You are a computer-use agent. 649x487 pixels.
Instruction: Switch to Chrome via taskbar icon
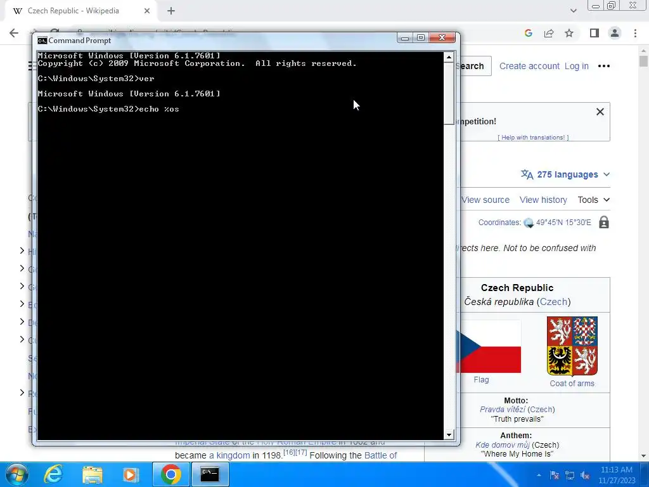171,474
